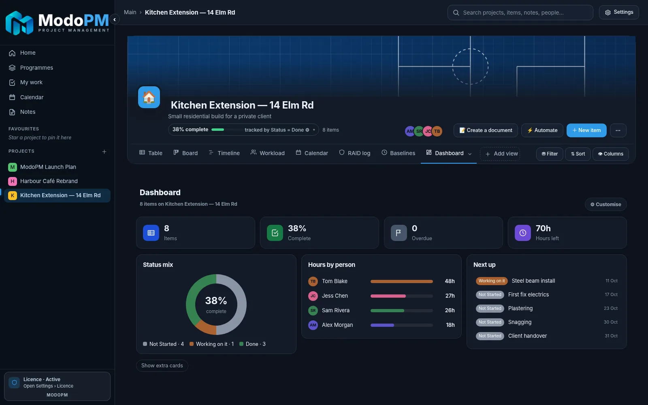Click the Items card icon

[x=151, y=233]
